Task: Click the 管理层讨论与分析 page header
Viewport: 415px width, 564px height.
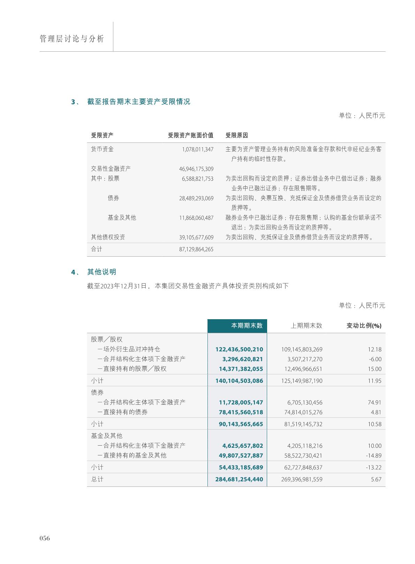Action: 72,39
